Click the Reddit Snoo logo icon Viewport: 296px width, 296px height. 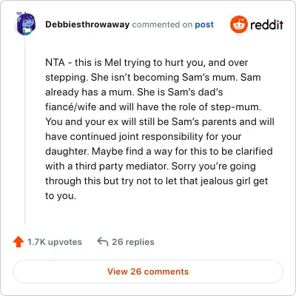tap(238, 24)
